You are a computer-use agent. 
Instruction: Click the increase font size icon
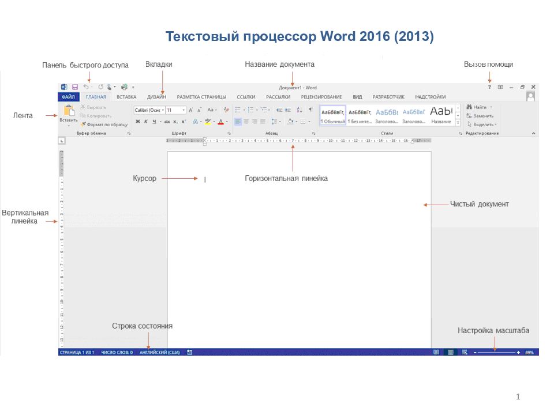click(x=191, y=110)
